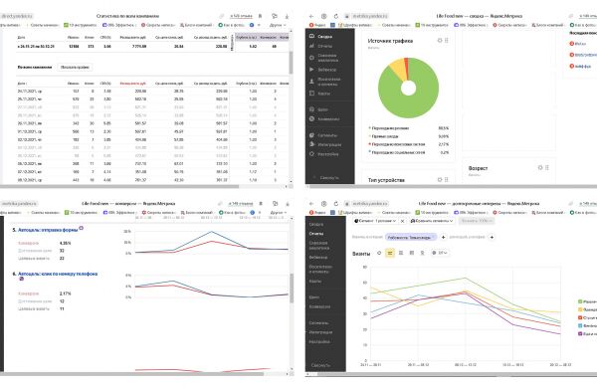The image size is (597, 389).
Task: Select stacked areas chart icon beside Визиты
Action: 401,253
